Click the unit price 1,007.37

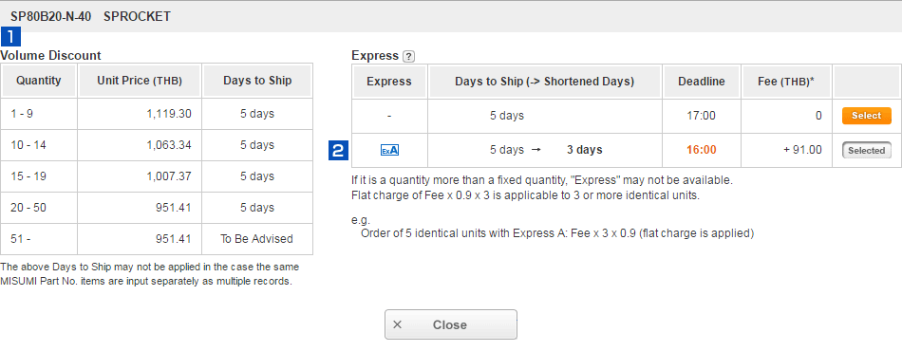pos(168,176)
